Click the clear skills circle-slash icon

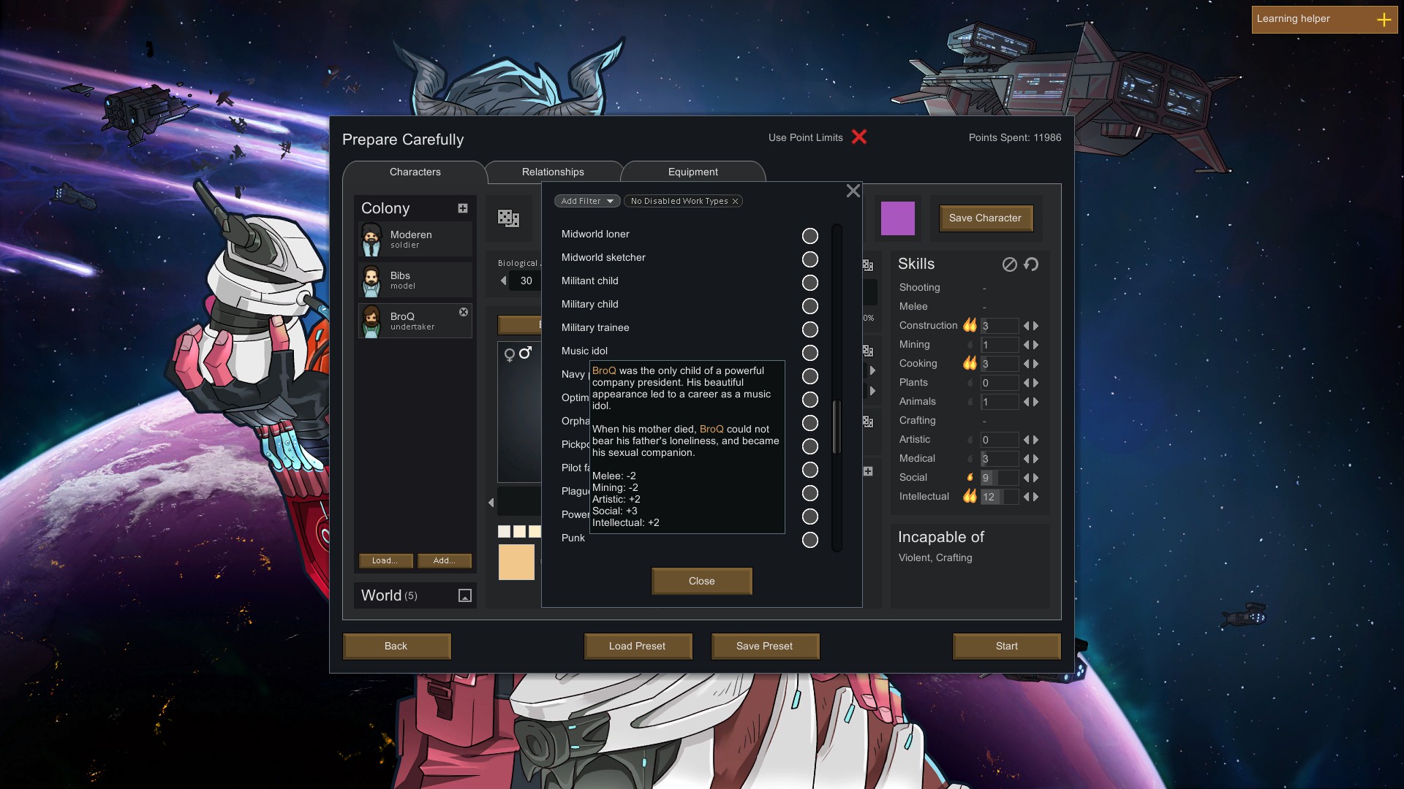(1009, 264)
